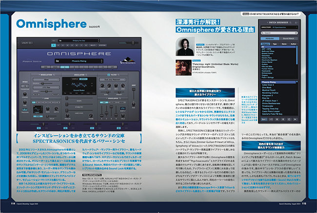
Task: Switch to layer B page tab
Action: pos(74,67)
